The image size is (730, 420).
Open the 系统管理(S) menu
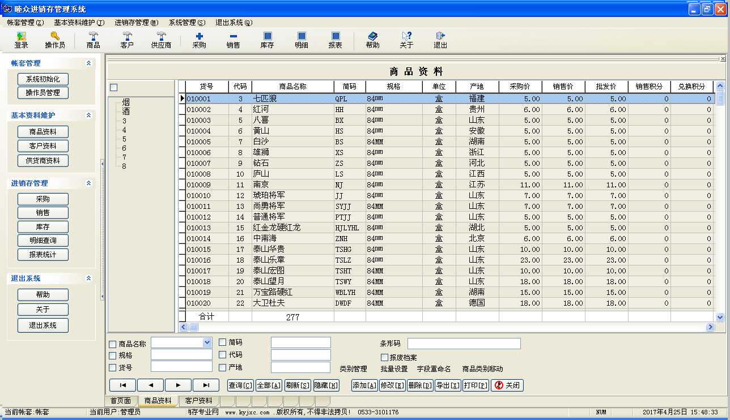click(187, 23)
